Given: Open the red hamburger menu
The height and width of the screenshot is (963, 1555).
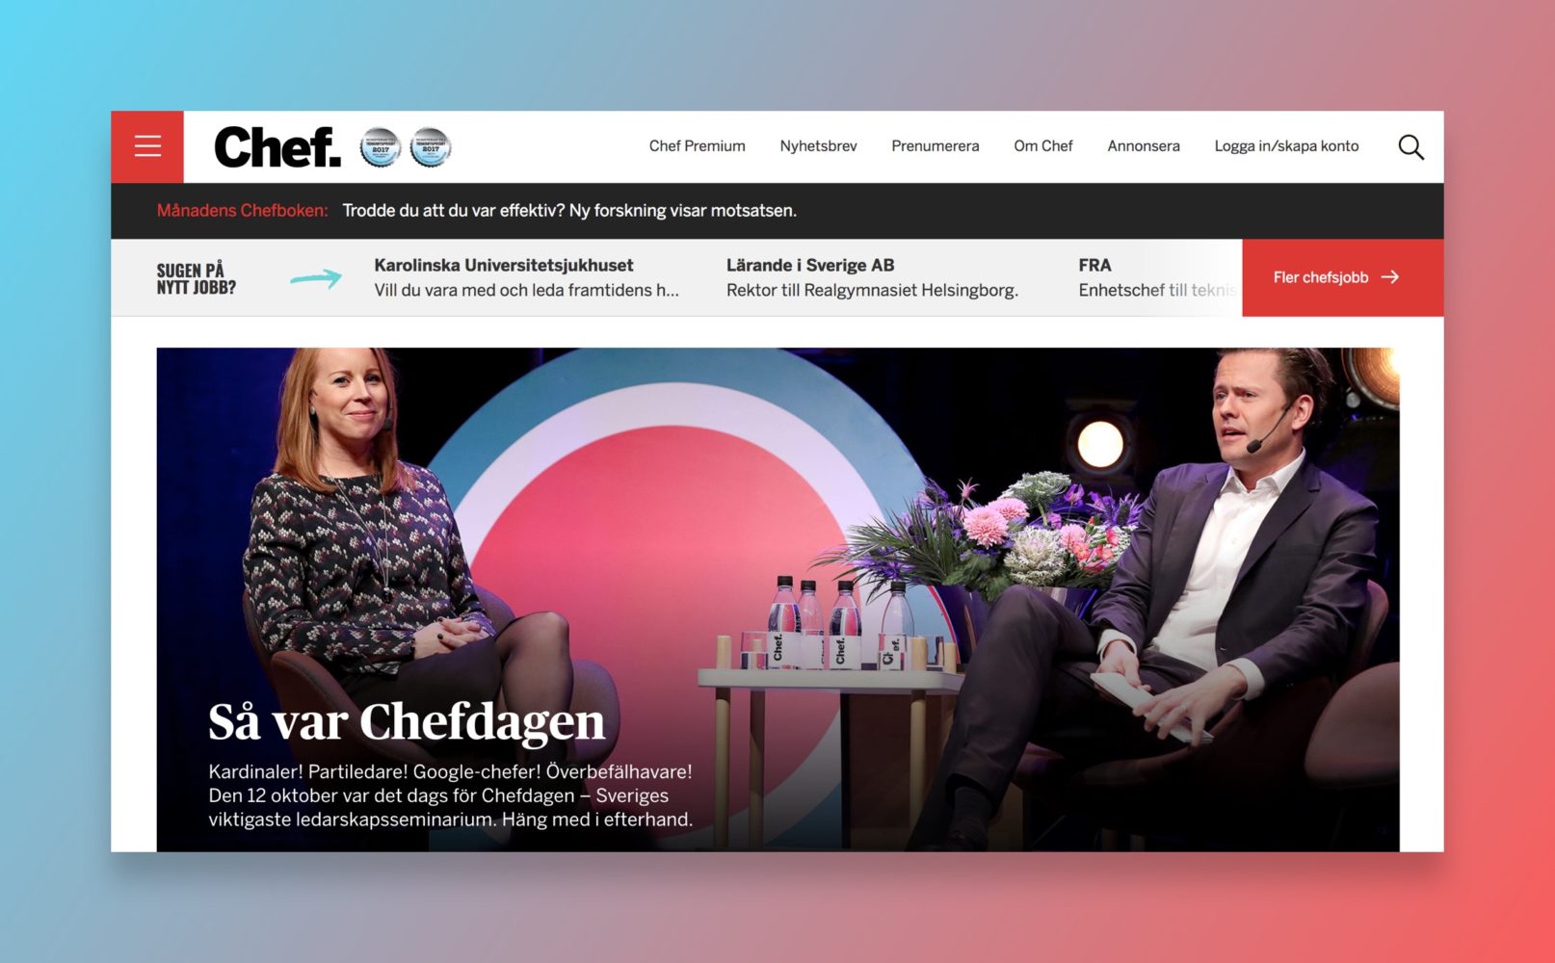Looking at the screenshot, I should tap(147, 146).
